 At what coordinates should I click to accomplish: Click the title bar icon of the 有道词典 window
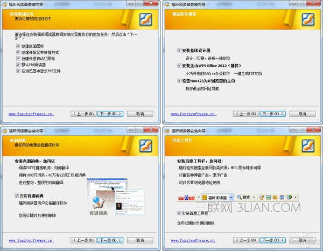pos(5,131)
